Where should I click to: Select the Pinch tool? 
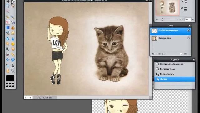point(13,60)
